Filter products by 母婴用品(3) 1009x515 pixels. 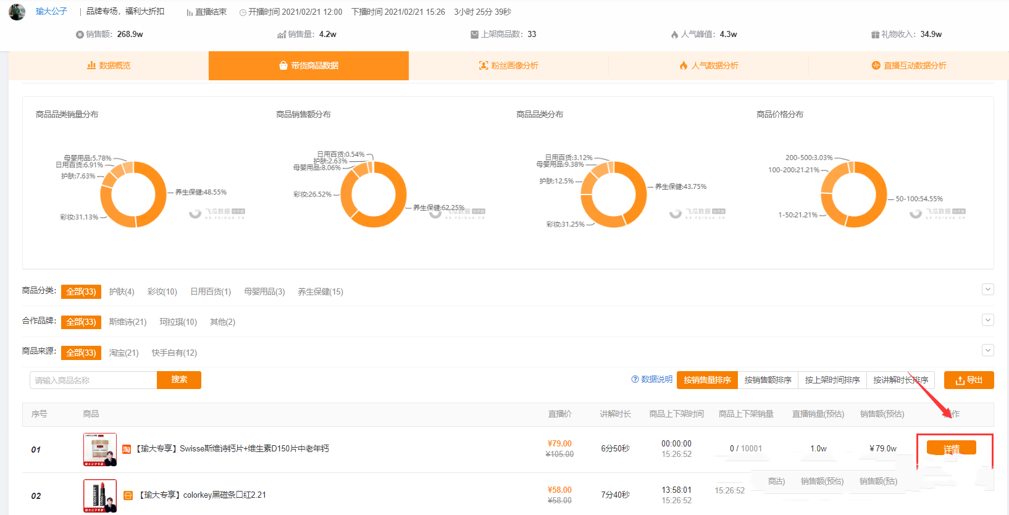click(264, 291)
